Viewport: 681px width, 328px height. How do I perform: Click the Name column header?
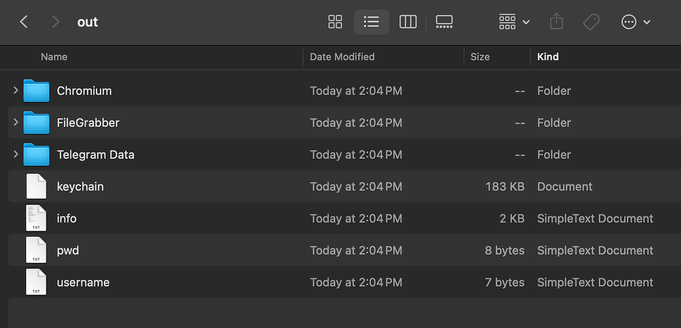coord(54,57)
